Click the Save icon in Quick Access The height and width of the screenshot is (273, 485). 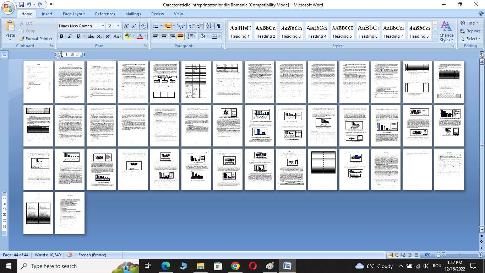point(21,5)
